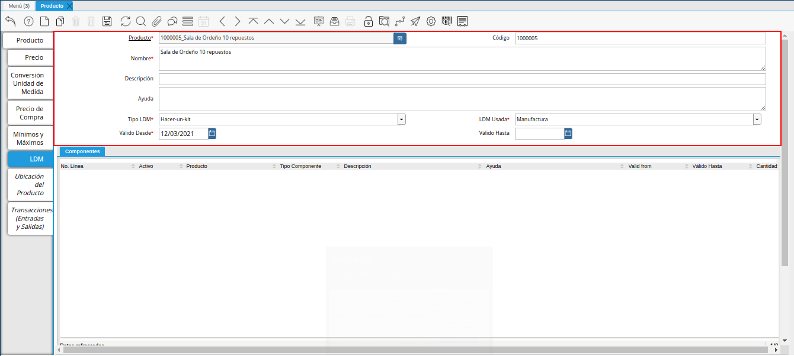This screenshot has height=356, width=794.
Task: Open the chat speech bubbles icon
Action: pos(172,21)
